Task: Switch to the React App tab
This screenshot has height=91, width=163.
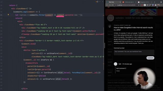Action: (114, 2)
